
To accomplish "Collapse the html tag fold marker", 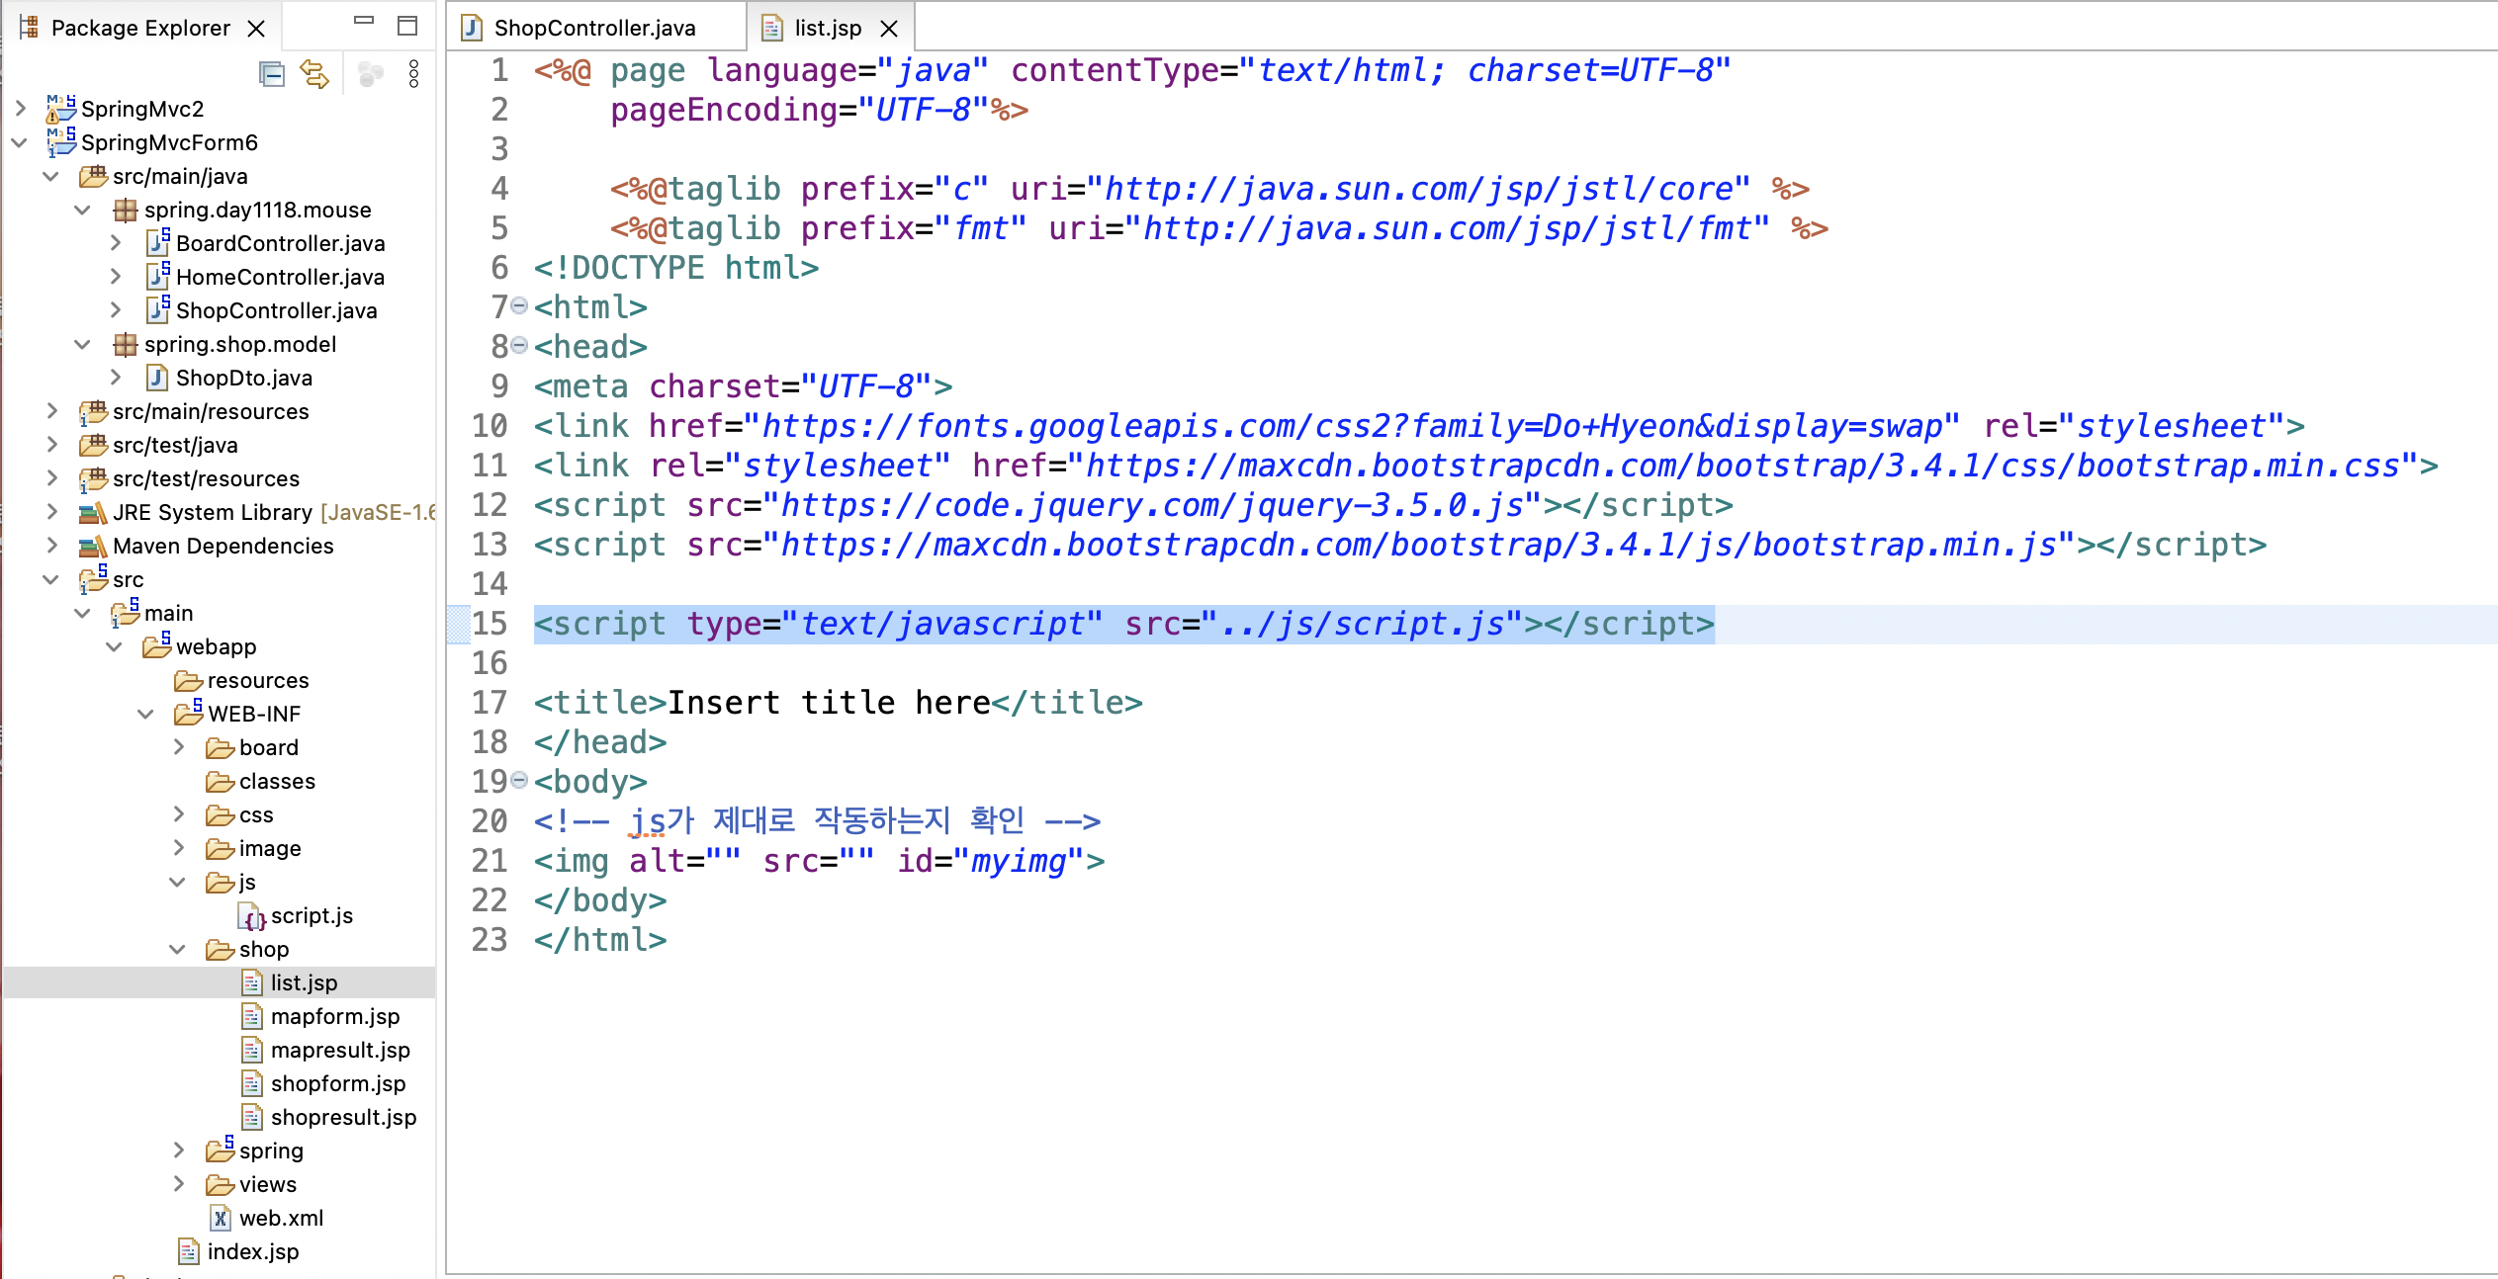I will coord(520,306).
